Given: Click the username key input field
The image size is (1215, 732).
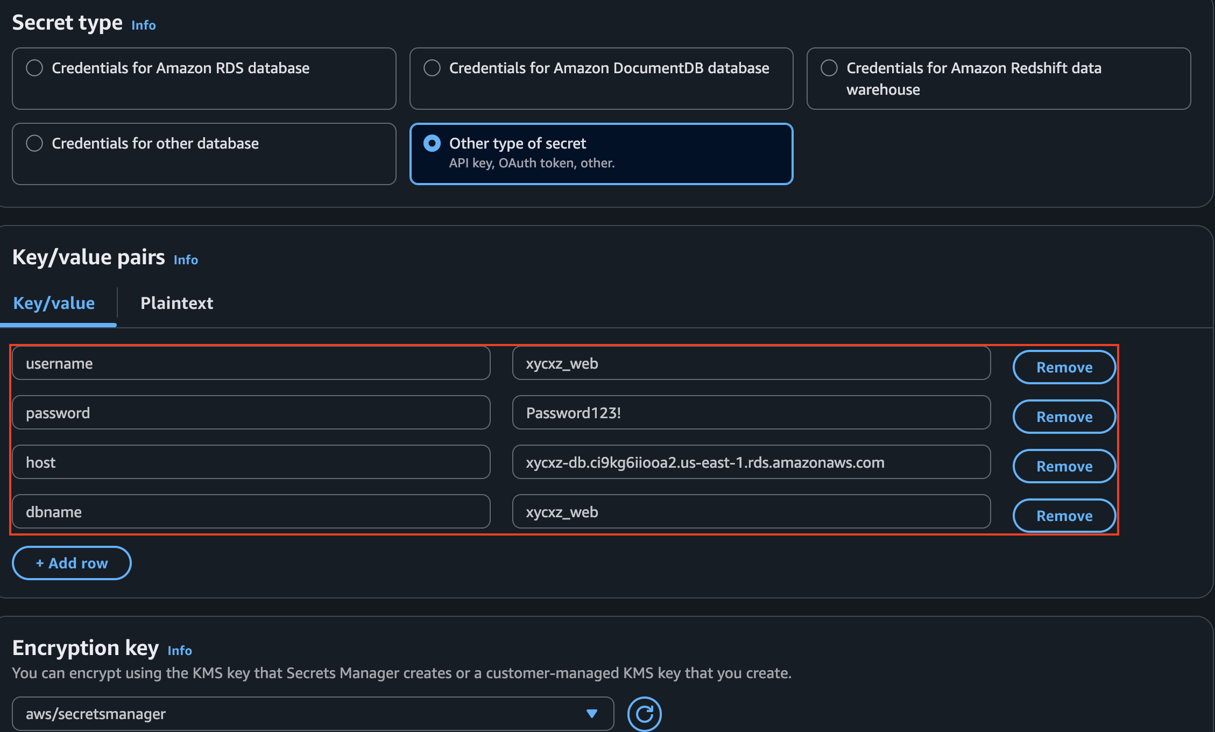Looking at the screenshot, I should pos(251,363).
